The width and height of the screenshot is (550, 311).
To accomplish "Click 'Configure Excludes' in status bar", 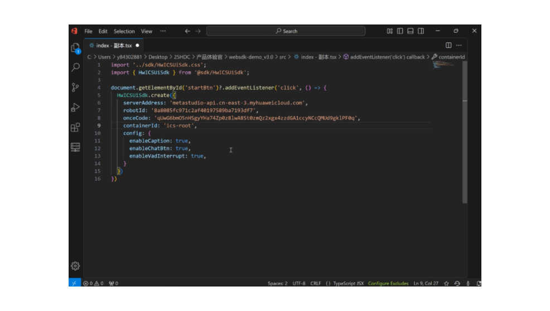I will click(x=388, y=283).
